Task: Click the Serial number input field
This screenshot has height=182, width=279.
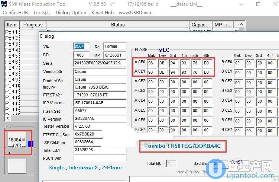Action: 100,63
